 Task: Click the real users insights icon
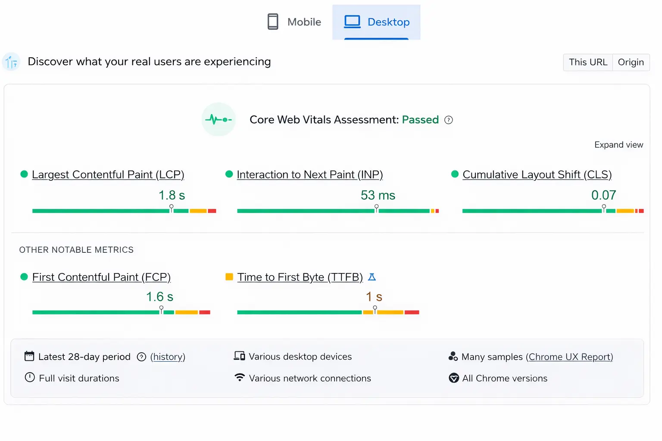tap(12, 62)
